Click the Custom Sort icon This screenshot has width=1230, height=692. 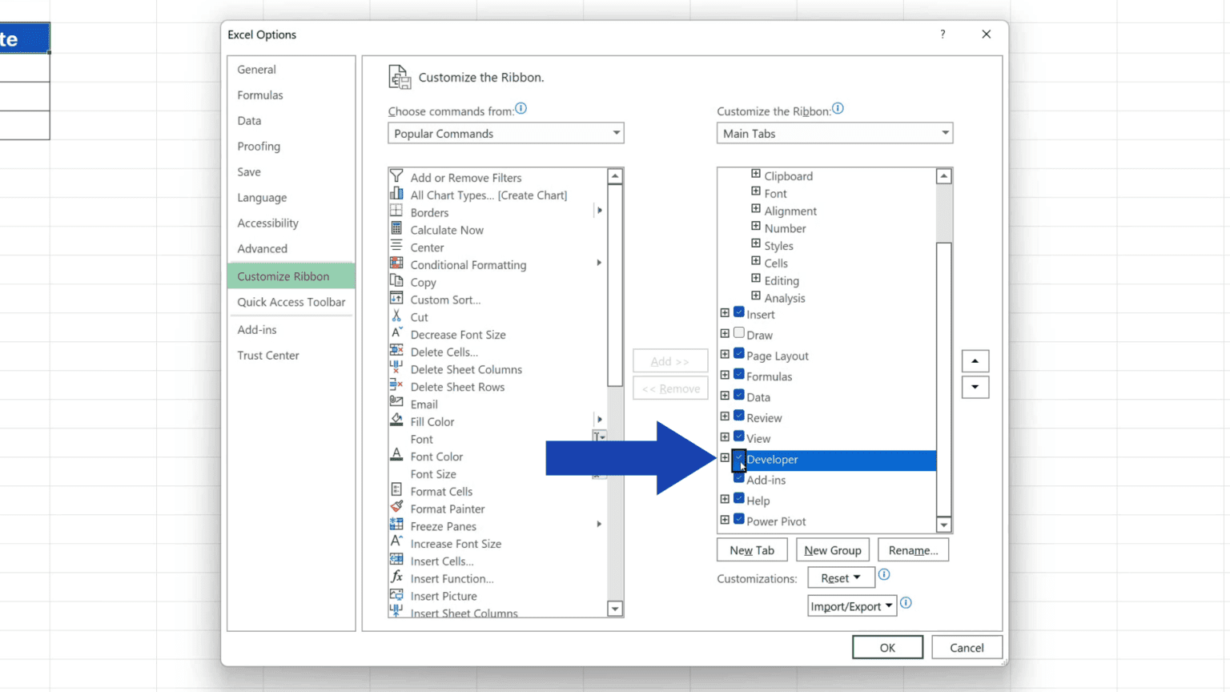[x=396, y=299]
